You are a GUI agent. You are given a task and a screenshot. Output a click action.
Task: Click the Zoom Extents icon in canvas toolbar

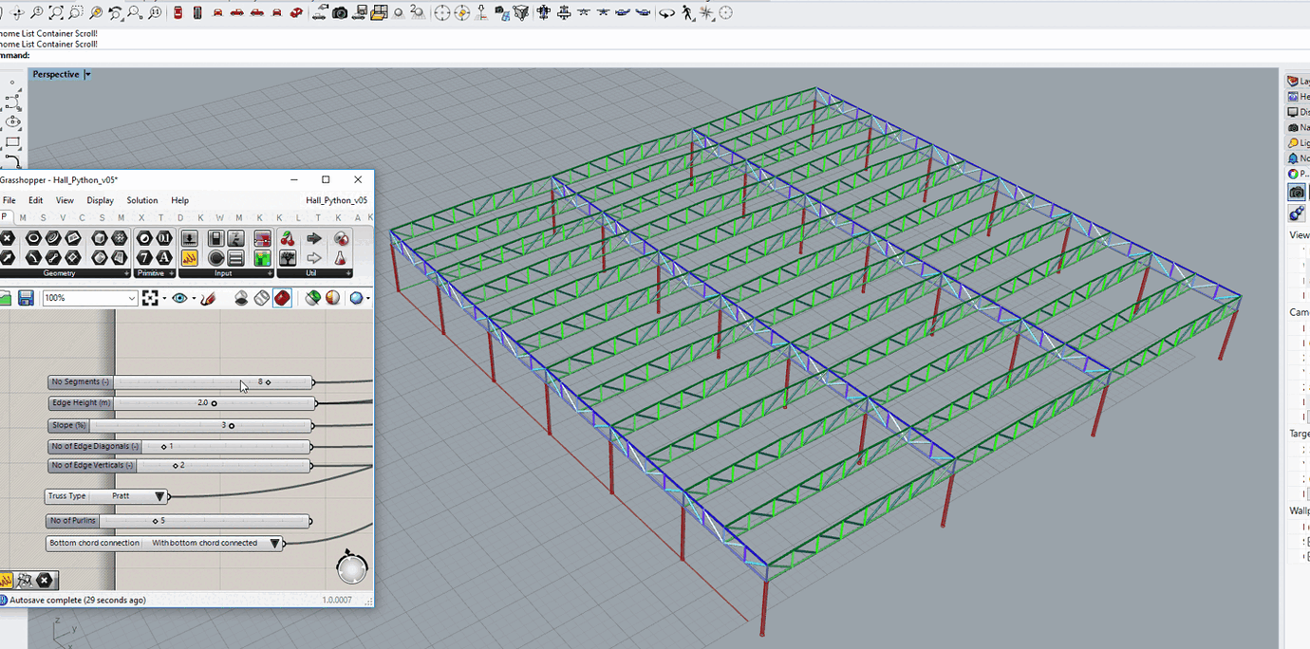click(150, 298)
